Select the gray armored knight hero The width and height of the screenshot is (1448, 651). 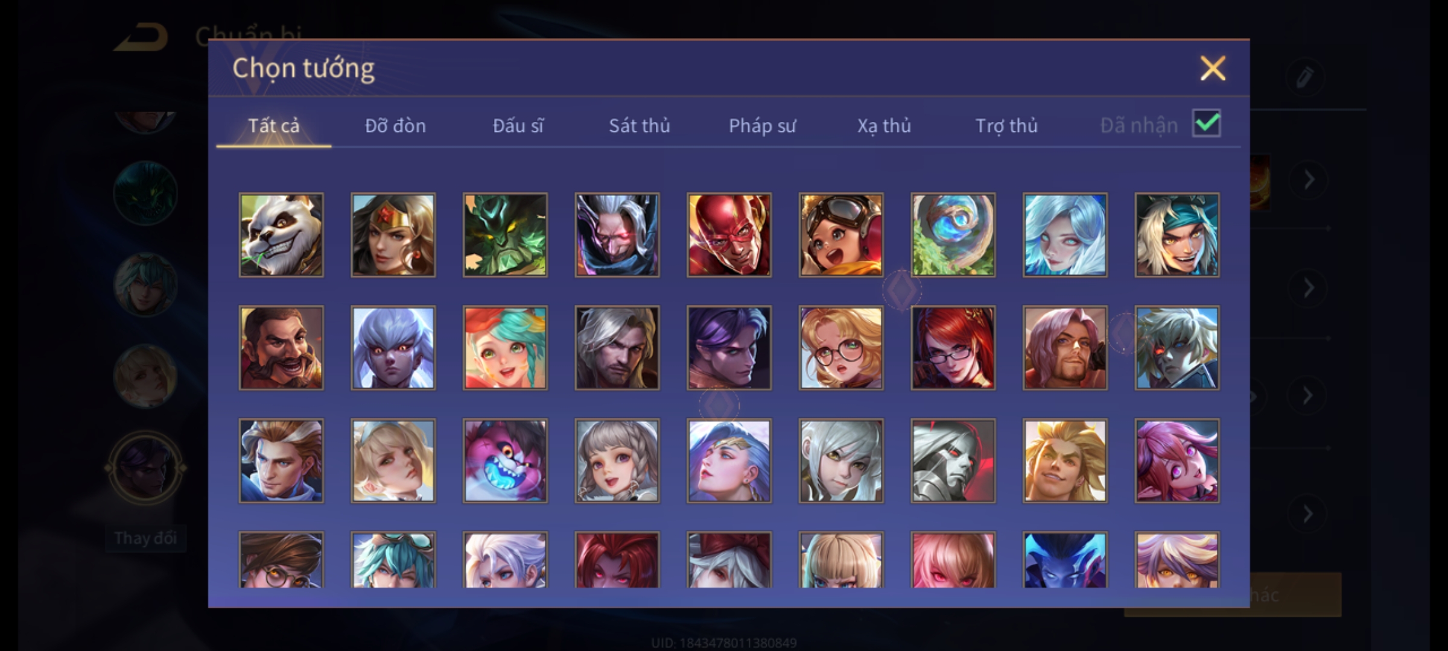point(953,461)
